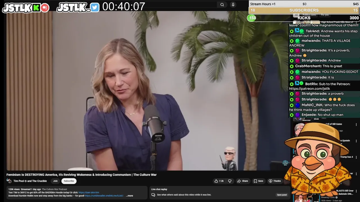
Task: Click the verified checkmark badge beside BotRix
Action: (x=301, y=84)
